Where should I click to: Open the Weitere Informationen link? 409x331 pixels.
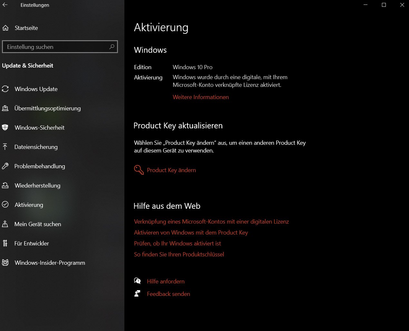pyautogui.click(x=201, y=97)
